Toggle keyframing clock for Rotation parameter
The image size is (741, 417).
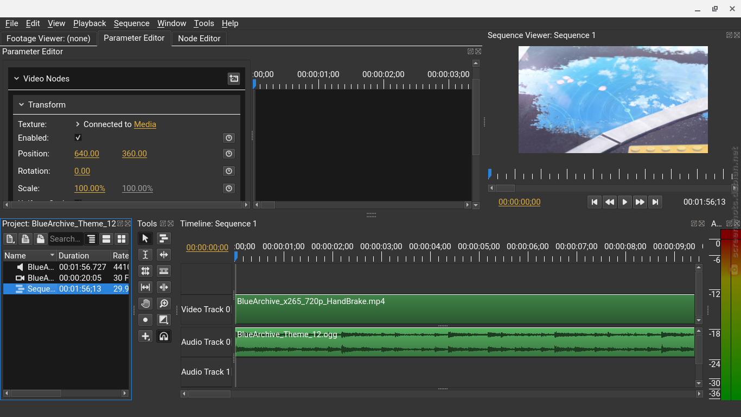(229, 171)
